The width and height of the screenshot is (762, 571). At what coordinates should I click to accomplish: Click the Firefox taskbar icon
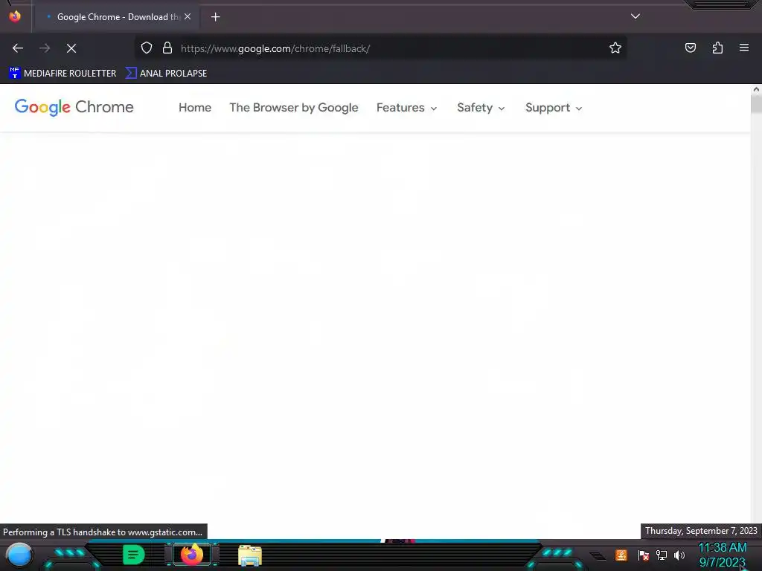pos(191,554)
